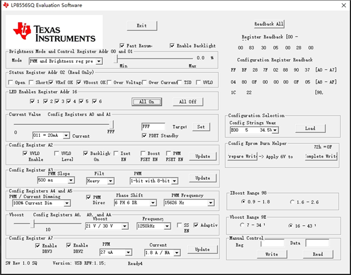Click the Complete Write button

321,156
